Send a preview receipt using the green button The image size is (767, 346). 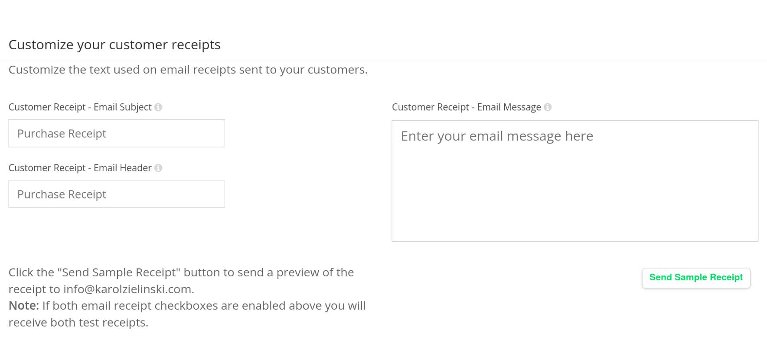696,277
